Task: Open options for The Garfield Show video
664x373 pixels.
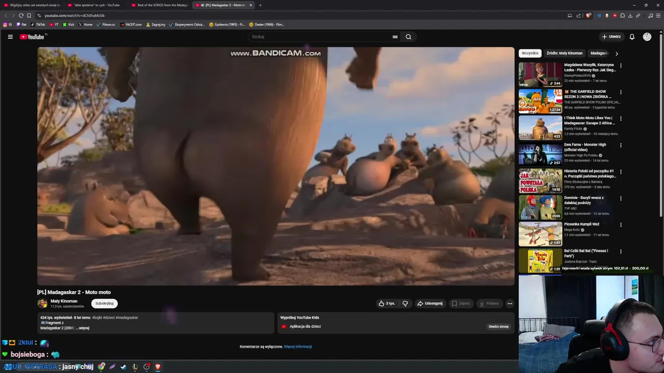Action: pyautogui.click(x=620, y=92)
